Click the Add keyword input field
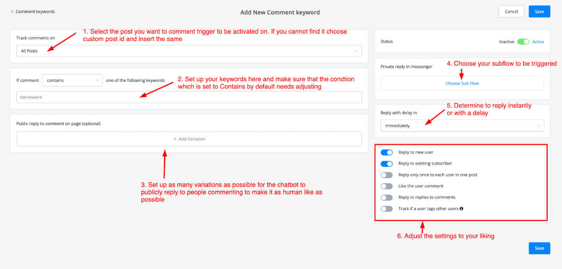This screenshot has width=562, height=269. [189, 97]
